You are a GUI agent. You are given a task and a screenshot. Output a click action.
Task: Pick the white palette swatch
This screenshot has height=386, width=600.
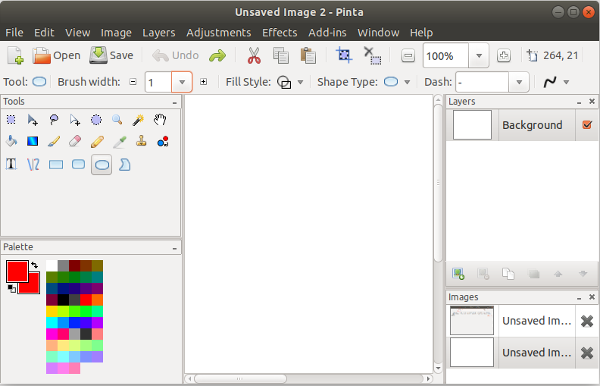[52, 265]
